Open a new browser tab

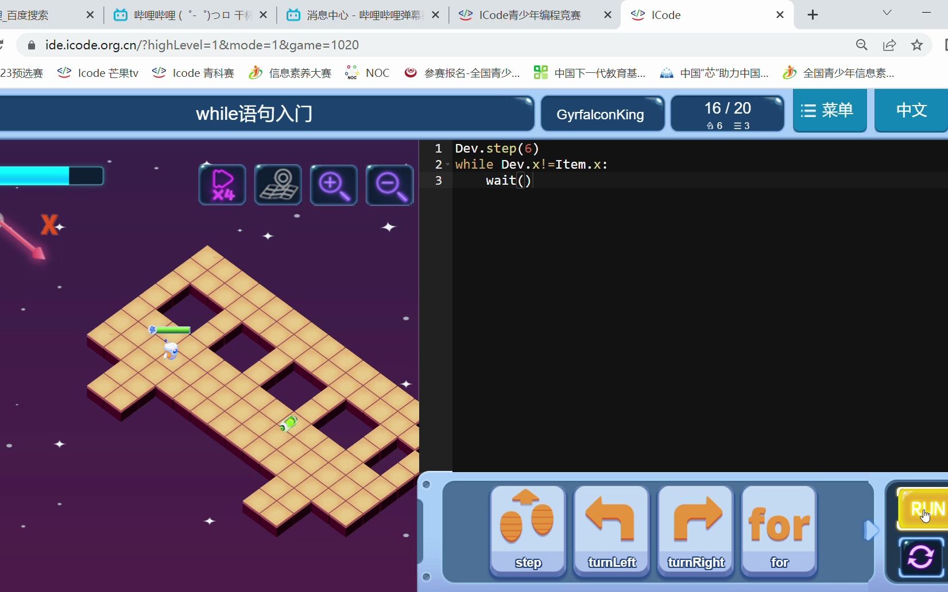tap(812, 15)
